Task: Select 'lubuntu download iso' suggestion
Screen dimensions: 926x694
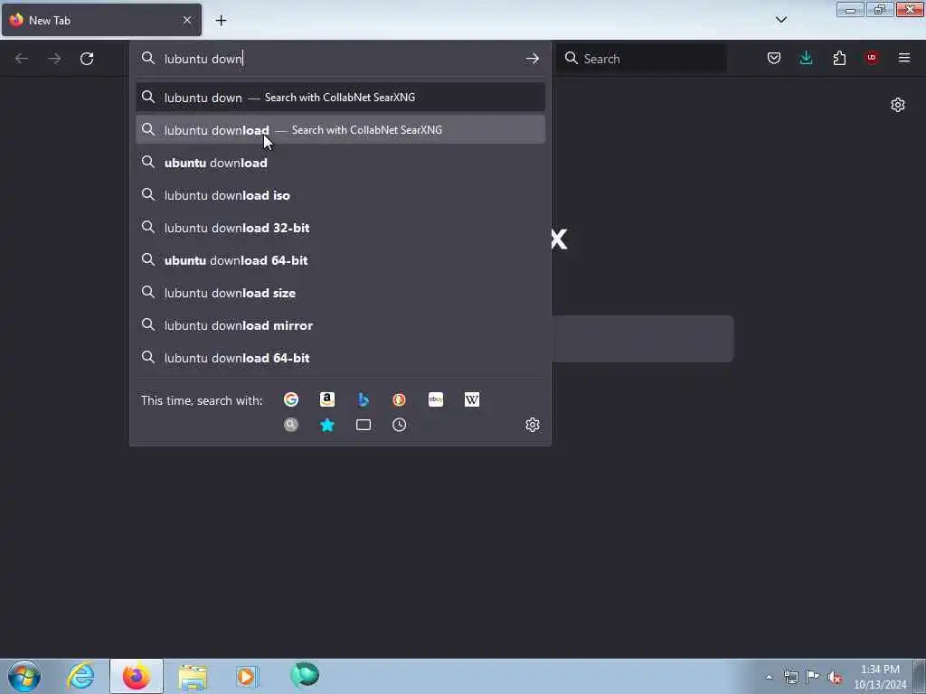Action: click(x=340, y=195)
